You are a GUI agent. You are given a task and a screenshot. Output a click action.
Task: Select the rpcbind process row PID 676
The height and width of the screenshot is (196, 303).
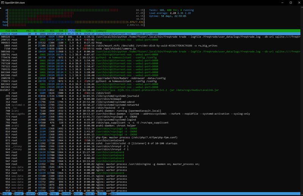pos(150,108)
